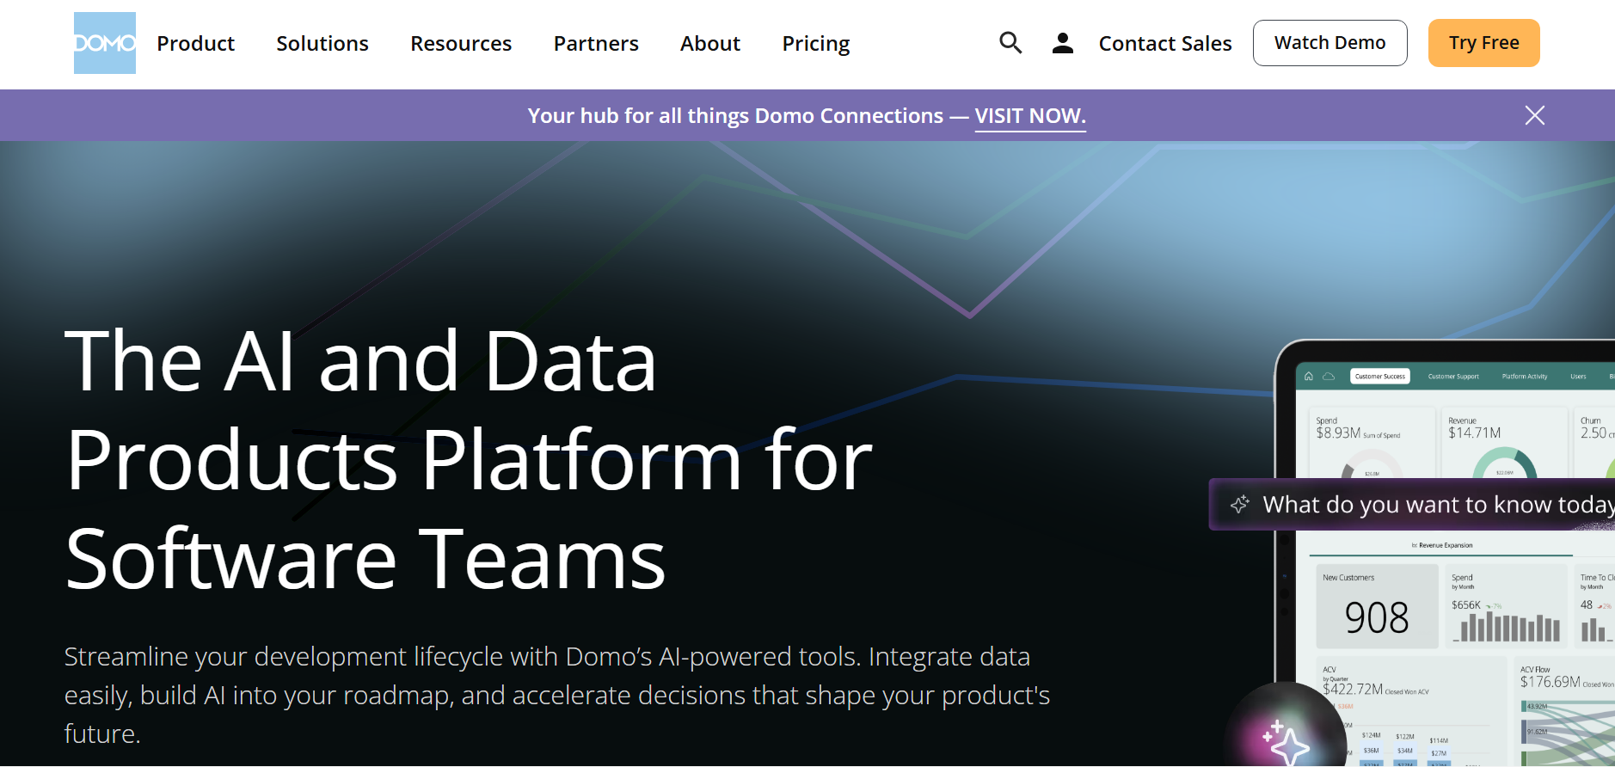1615x767 pixels.
Task: Click the cloud icon in dashboard preview
Action: [1329, 376]
